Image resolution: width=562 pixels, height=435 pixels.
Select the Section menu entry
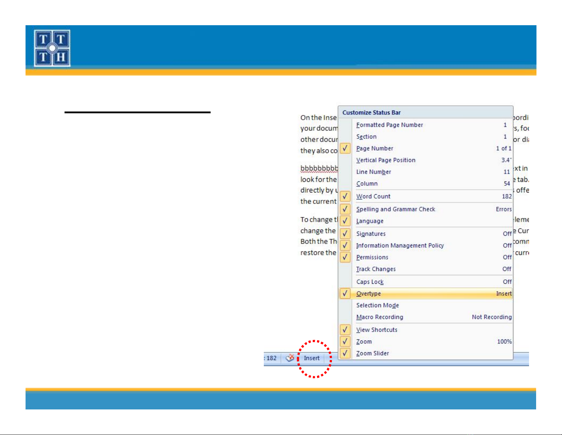click(x=366, y=137)
